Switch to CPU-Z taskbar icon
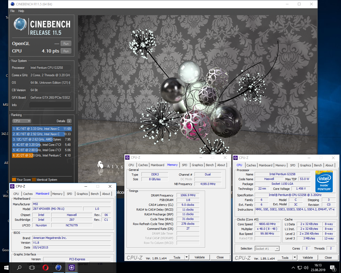Viewport: 341px width, 273px height. click(71, 268)
